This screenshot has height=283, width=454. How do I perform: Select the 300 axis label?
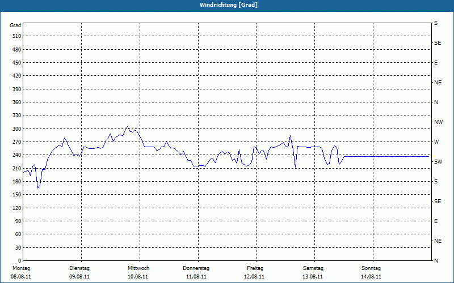click(x=17, y=129)
